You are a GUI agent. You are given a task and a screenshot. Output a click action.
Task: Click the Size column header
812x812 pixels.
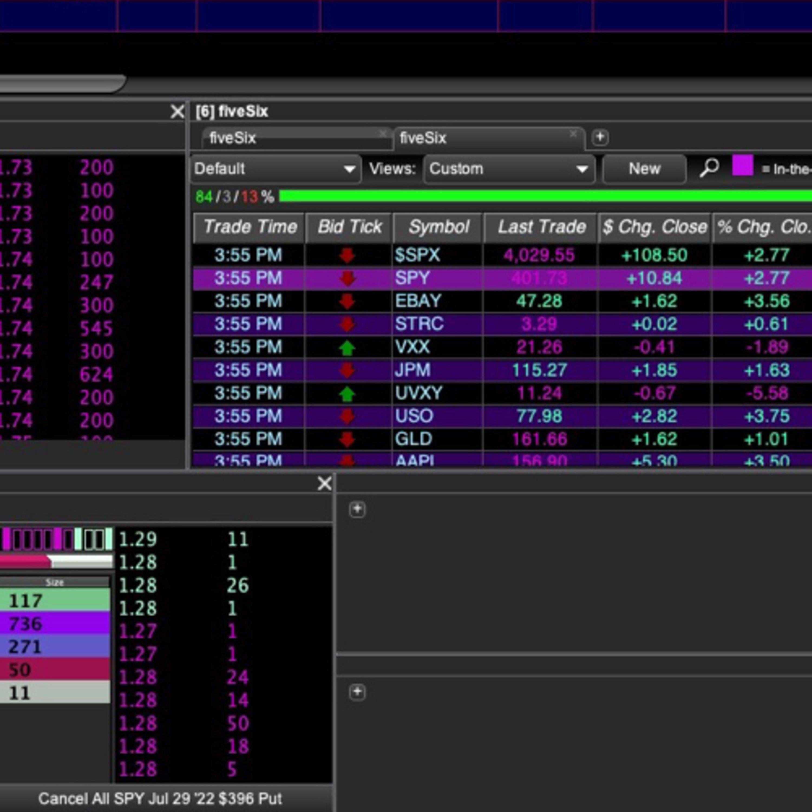point(55,582)
